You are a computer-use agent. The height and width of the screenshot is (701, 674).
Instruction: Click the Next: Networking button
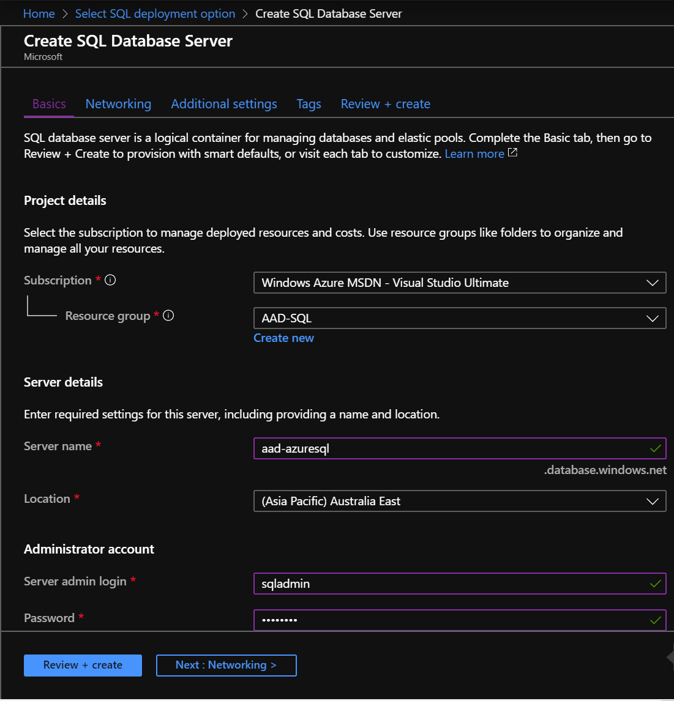[226, 665]
